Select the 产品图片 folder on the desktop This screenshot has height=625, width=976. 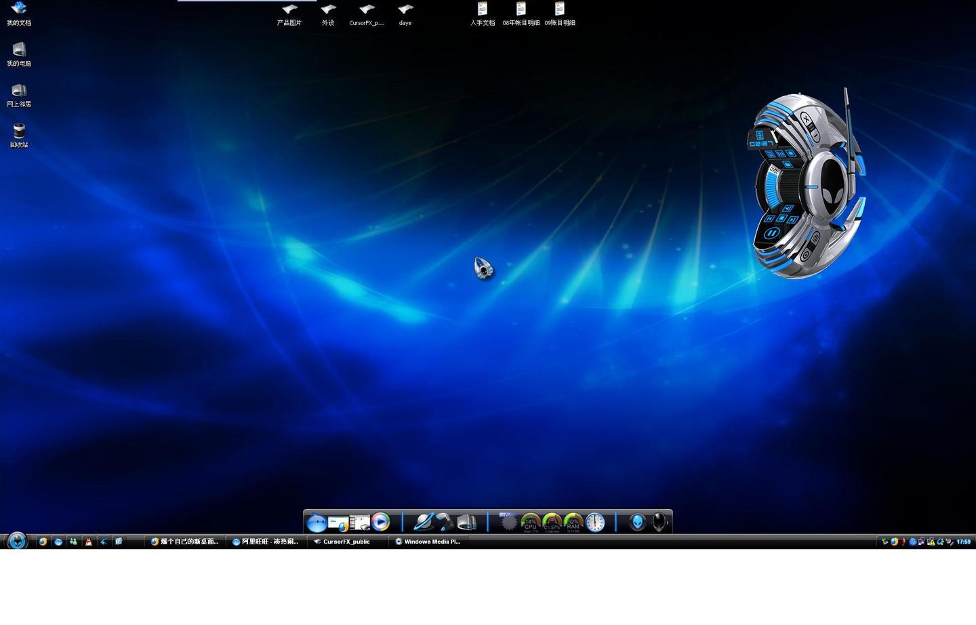click(289, 14)
